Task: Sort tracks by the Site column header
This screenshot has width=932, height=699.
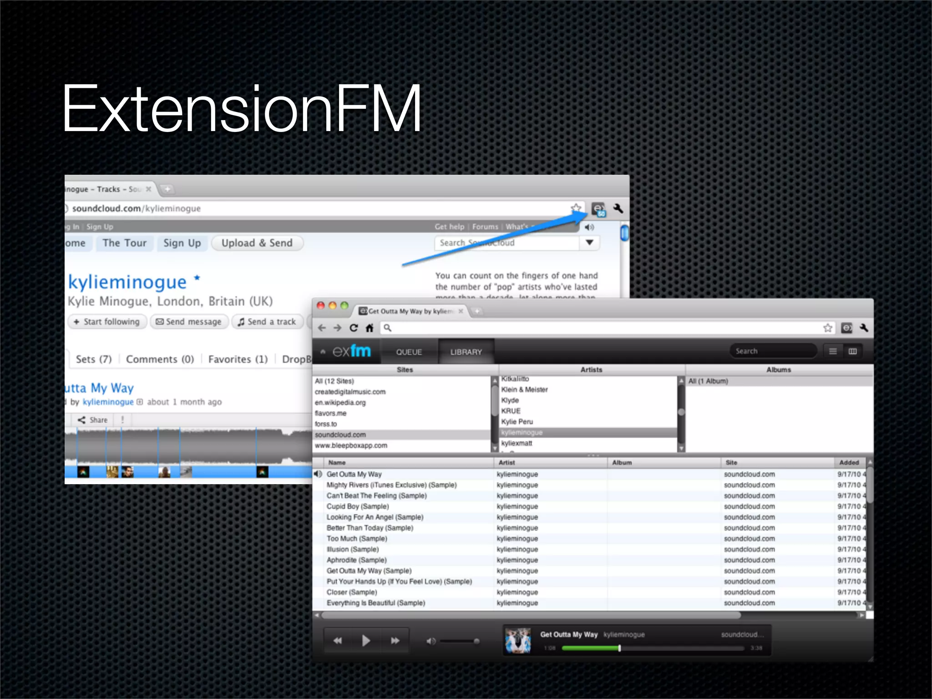Action: click(x=778, y=462)
